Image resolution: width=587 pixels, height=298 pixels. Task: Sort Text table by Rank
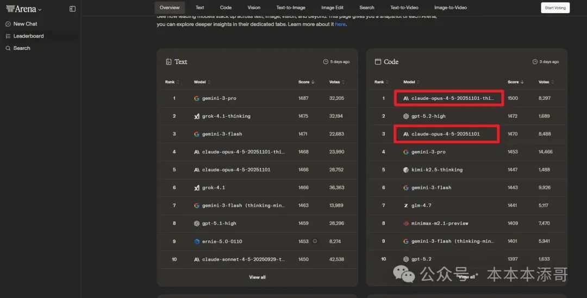coord(172,82)
